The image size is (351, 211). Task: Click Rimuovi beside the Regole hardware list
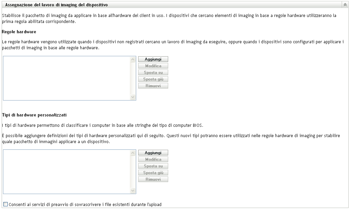click(x=153, y=86)
